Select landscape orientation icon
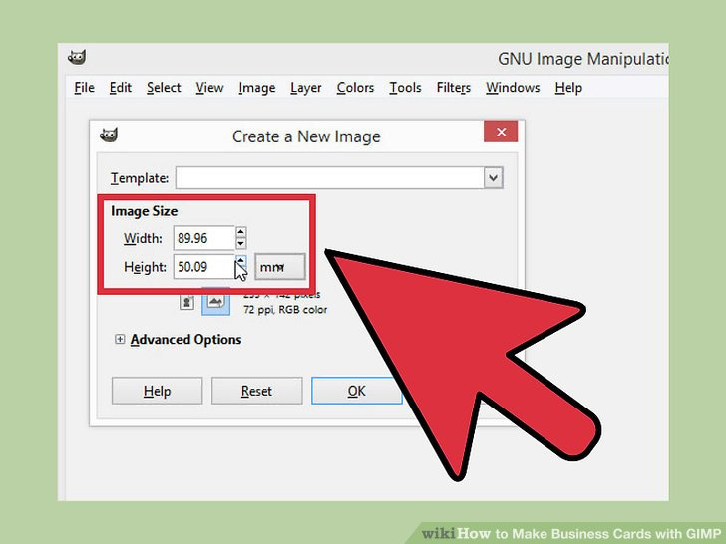The width and height of the screenshot is (726, 544). coord(215,303)
